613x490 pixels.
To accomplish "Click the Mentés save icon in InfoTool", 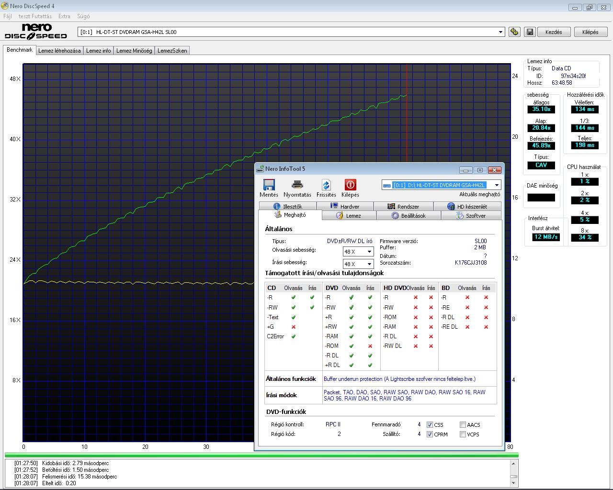I will click(269, 185).
